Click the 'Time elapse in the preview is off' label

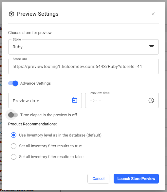[x=48, y=115]
